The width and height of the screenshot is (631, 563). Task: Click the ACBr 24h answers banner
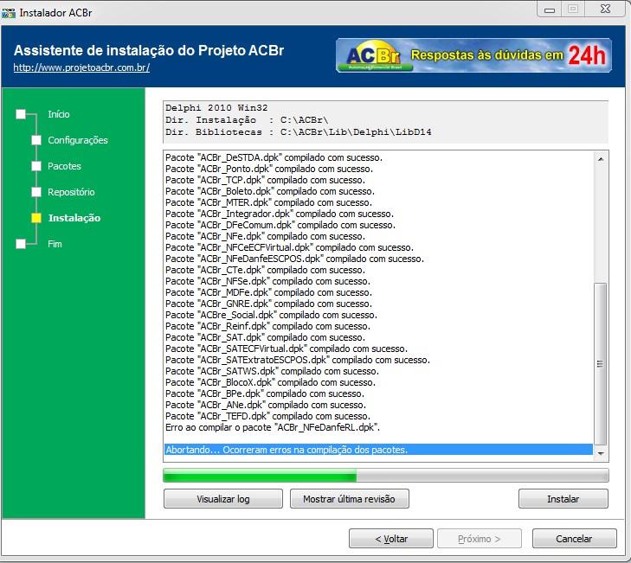[473, 55]
